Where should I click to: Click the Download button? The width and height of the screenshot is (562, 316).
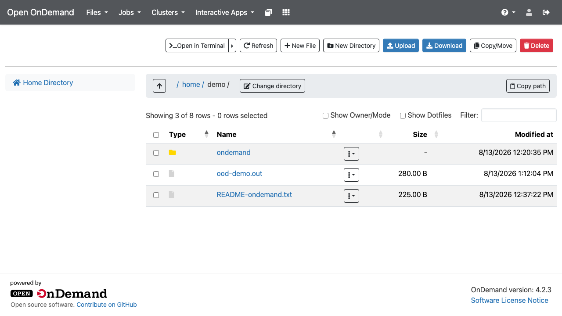click(x=444, y=46)
